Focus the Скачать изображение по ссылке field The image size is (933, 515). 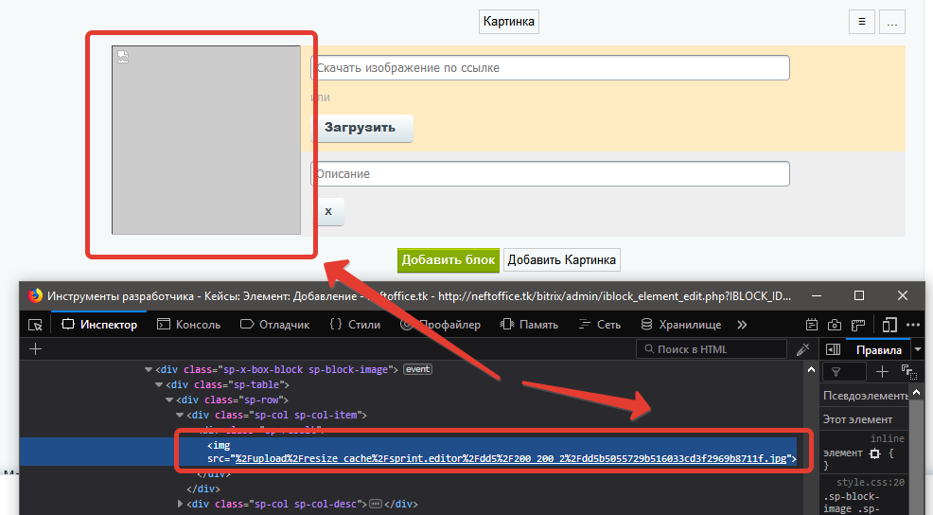[550, 68]
